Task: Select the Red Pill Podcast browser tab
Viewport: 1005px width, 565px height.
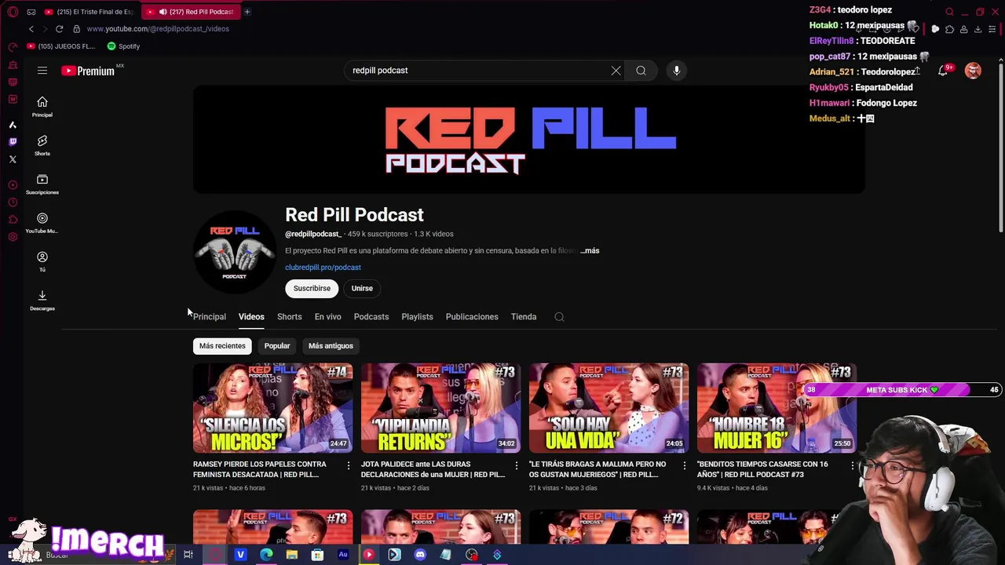Action: [x=192, y=12]
